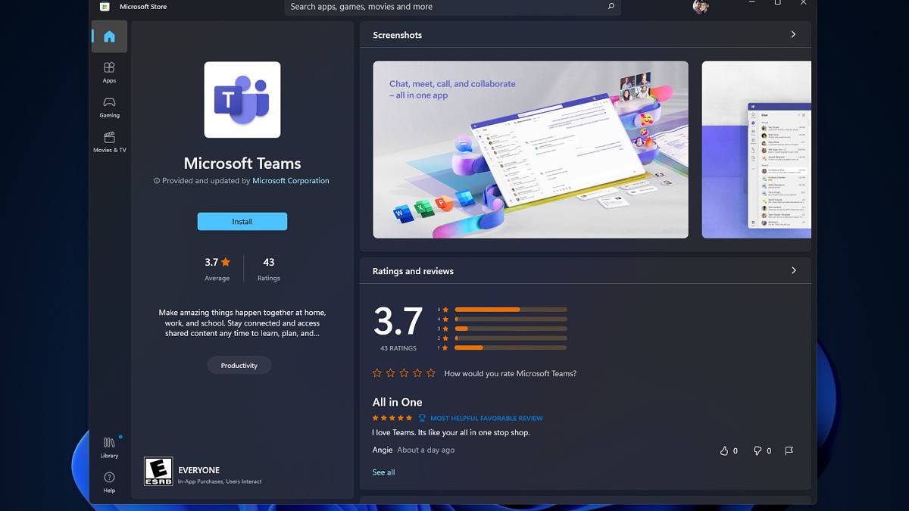Expand the Ratings and reviews chevron
Image resolution: width=909 pixels, height=511 pixels.
(793, 270)
